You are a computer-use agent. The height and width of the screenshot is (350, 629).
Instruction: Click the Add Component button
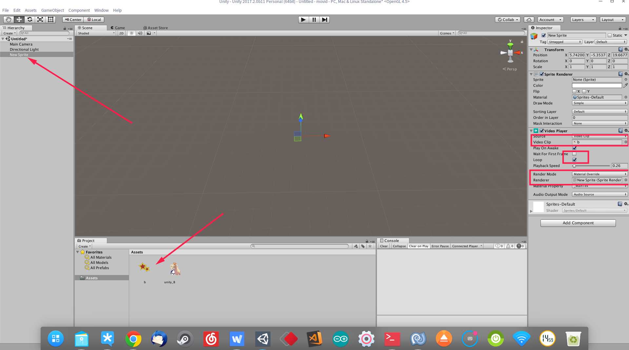[x=578, y=223]
